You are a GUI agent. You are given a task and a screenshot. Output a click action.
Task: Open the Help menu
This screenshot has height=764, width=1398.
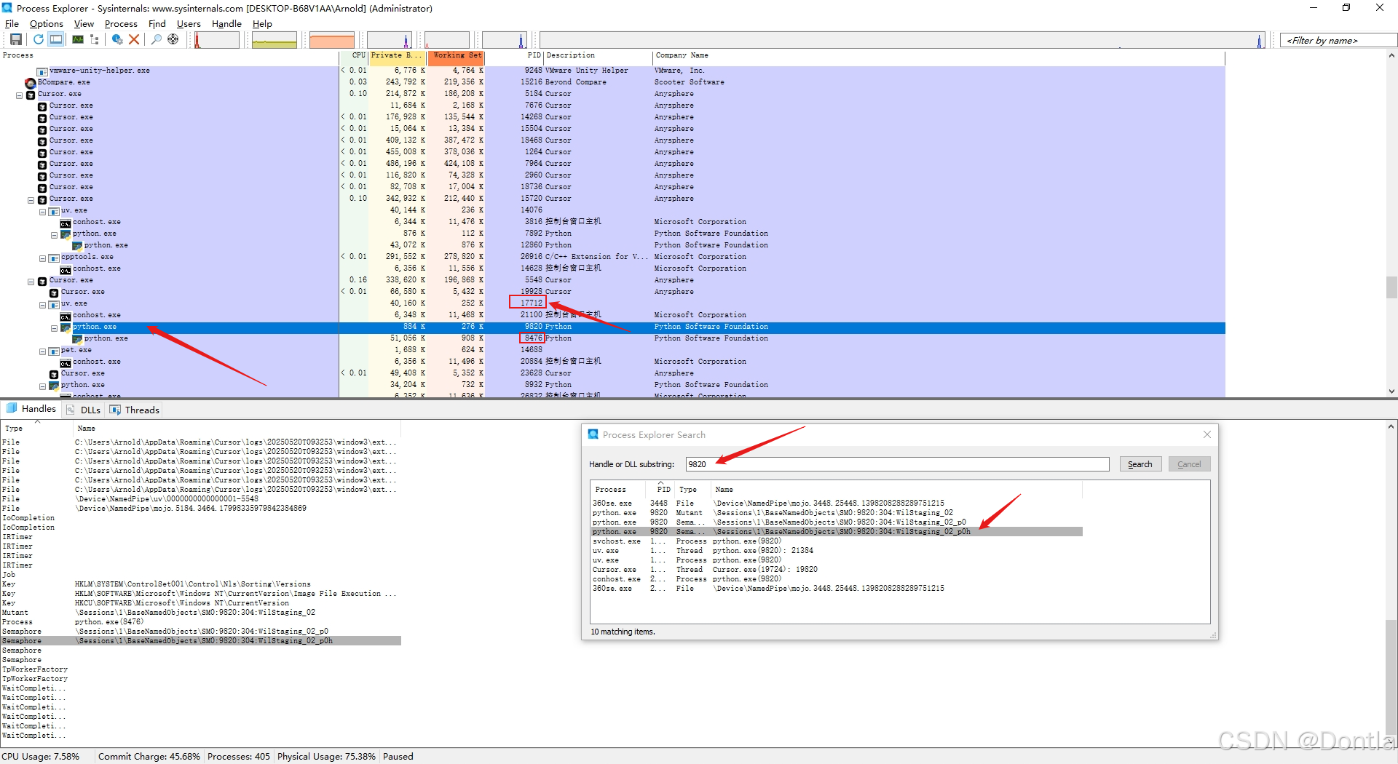click(x=262, y=23)
